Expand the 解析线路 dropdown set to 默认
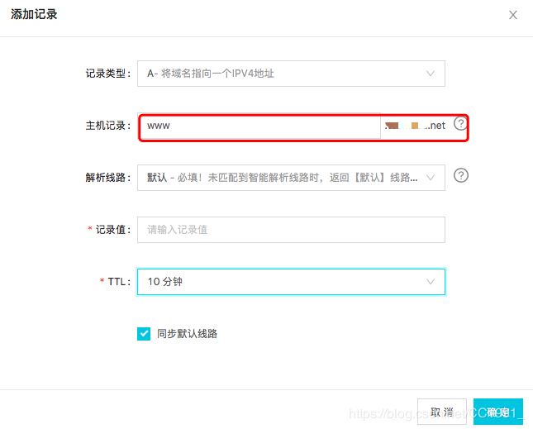 point(281,177)
